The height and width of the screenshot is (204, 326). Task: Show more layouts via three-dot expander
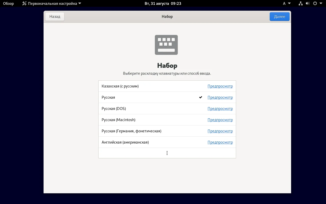tap(167, 153)
